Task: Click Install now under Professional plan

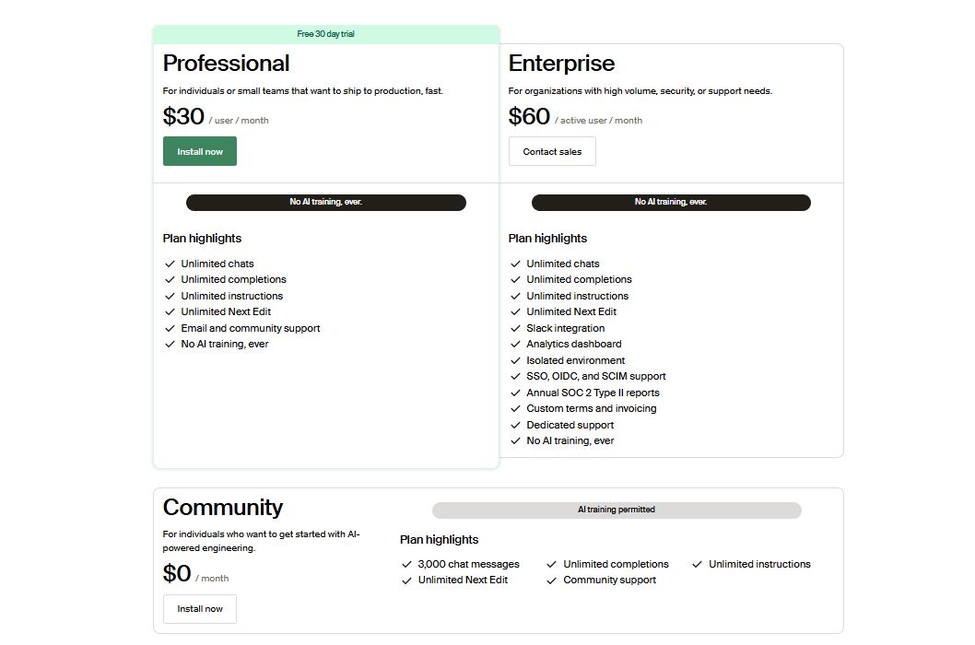Action: point(200,151)
